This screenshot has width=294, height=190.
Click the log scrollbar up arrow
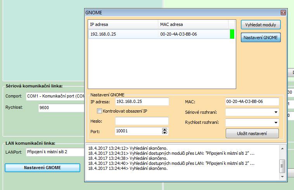282,149
